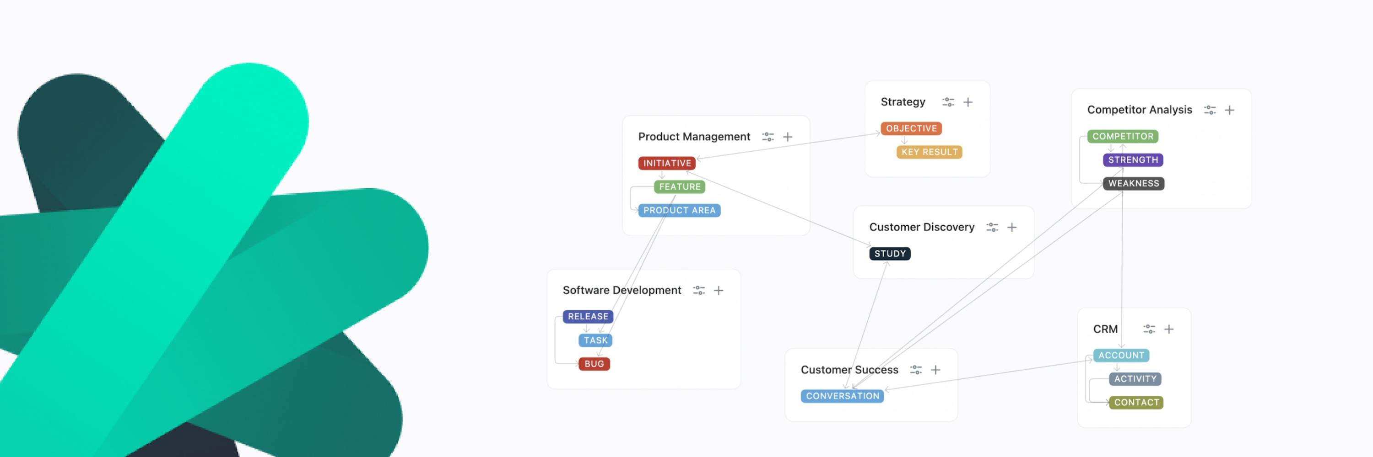This screenshot has height=457, width=1373.
Task: Open the STUDY node in Customer Discovery
Action: 889,253
